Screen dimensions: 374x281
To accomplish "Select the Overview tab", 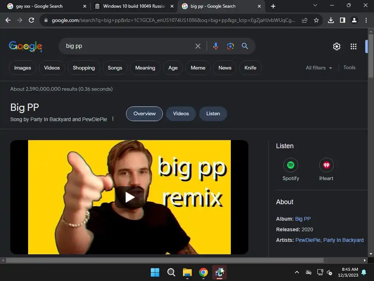I will coord(144,114).
